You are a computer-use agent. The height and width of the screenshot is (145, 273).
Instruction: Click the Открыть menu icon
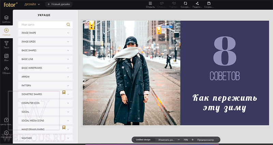150,3
